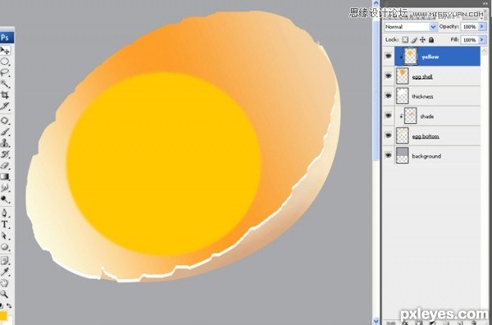The image size is (492, 325).
Task: Click the egg shell layer thumbnail
Action: (403, 76)
